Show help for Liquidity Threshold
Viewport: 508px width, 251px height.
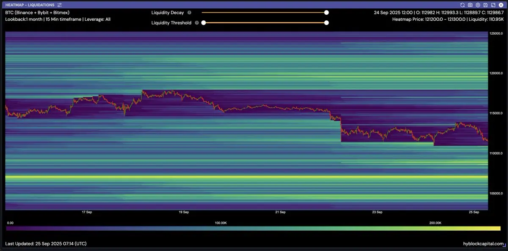click(197, 23)
